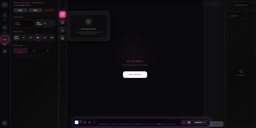
Task: Select the pink 3D cube studio tool
Action: click(62, 14)
